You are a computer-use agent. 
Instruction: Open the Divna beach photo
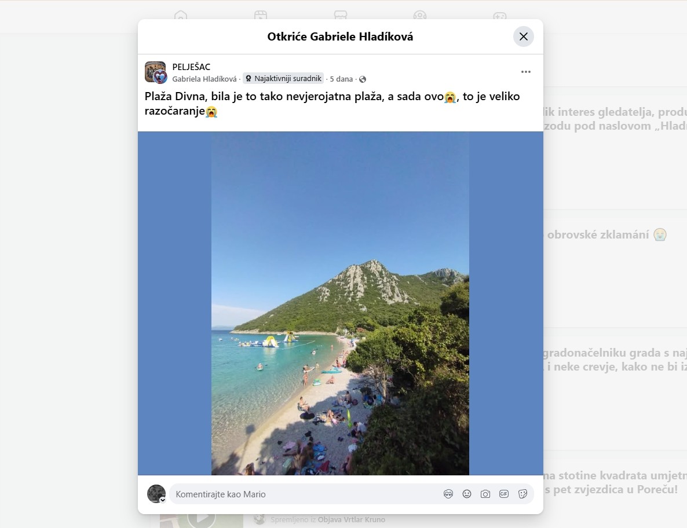[340, 303]
